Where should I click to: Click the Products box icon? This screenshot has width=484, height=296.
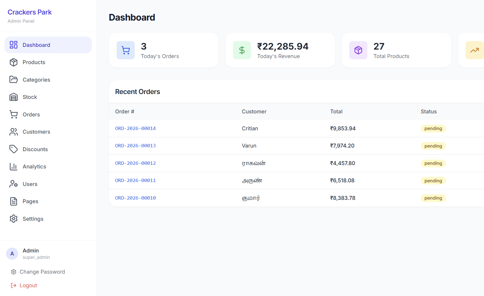[x=14, y=62]
